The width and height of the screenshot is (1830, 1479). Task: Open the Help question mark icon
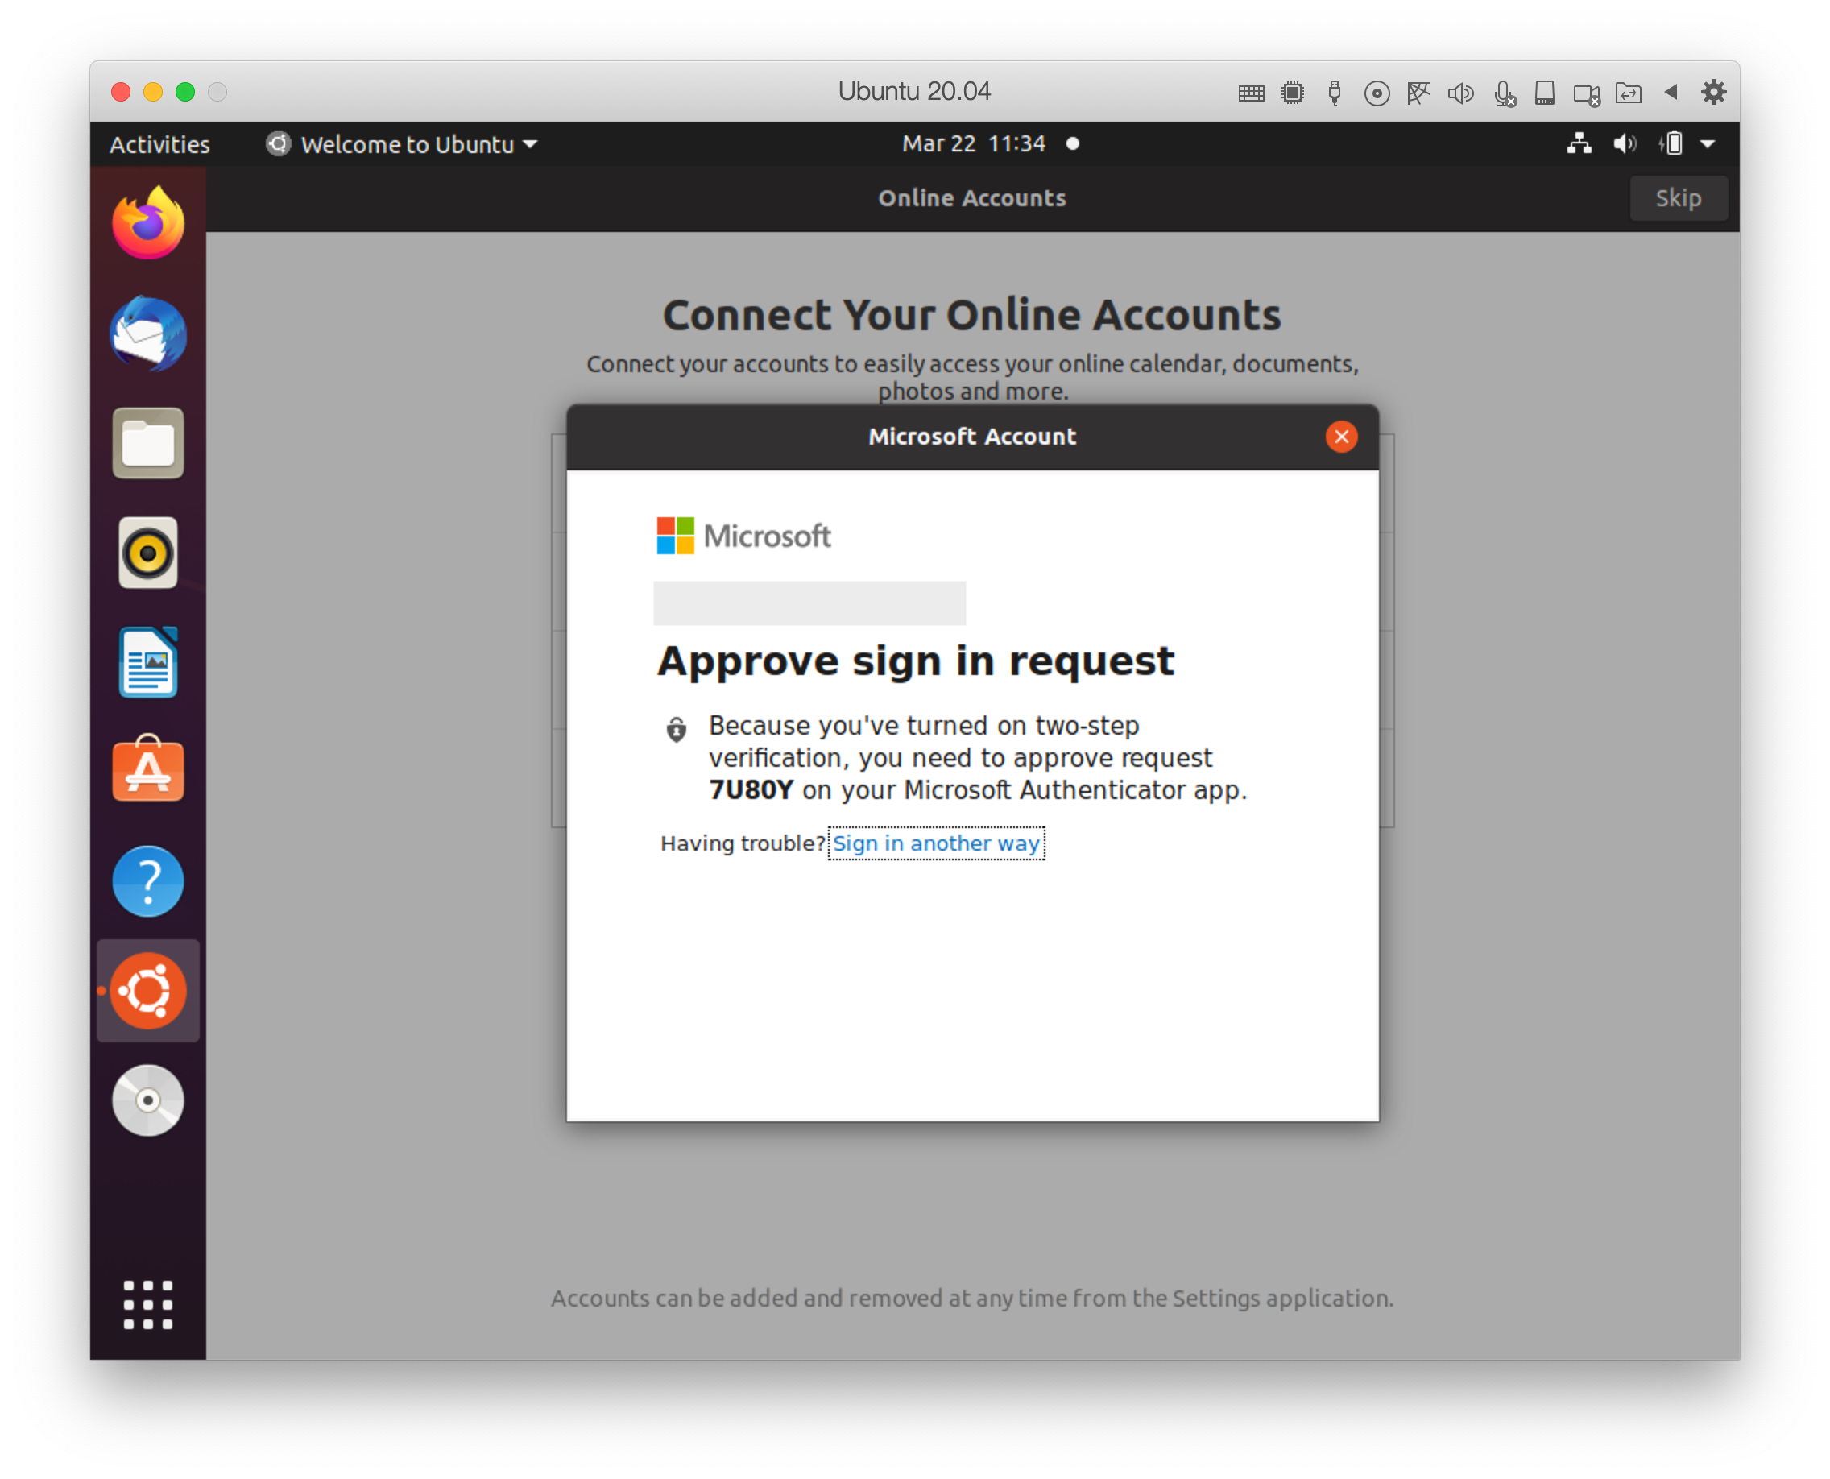(148, 881)
